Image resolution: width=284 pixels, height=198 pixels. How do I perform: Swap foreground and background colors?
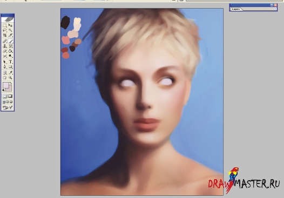[11, 83]
